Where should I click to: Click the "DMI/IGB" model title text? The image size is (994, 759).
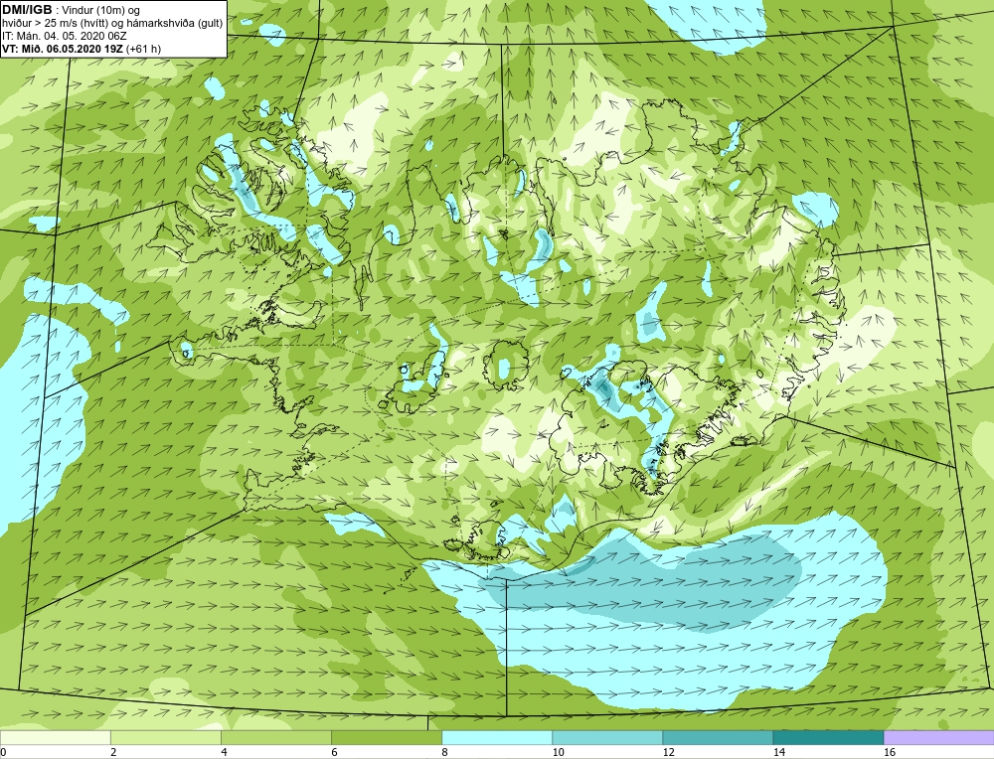[27, 10]
